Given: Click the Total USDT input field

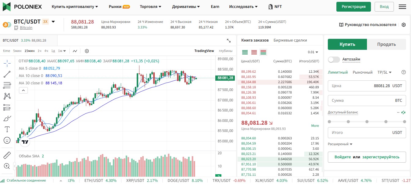Looking at the screenshot, I should pos(367,133).
